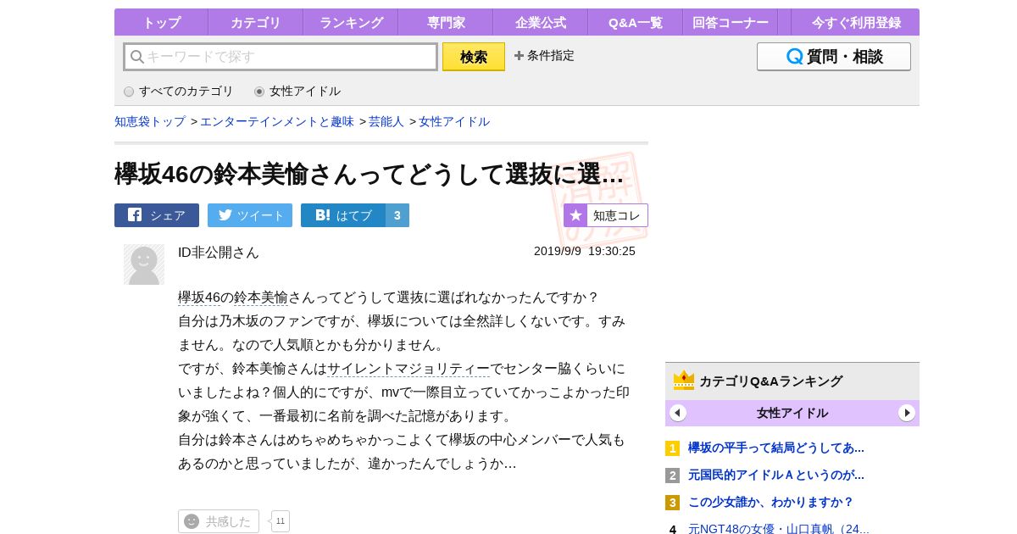This screenshot has width=1017, height=534.
Task: Click the 検索 search button
Action: (x=474, y=57)
